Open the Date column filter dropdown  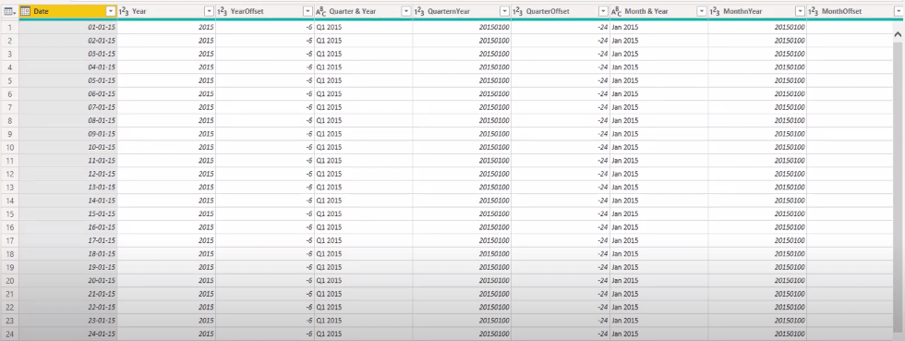point(111,12)
